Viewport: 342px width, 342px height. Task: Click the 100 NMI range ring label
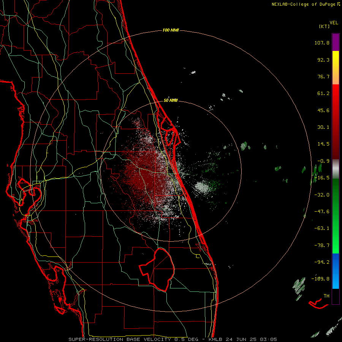(171, 30)
